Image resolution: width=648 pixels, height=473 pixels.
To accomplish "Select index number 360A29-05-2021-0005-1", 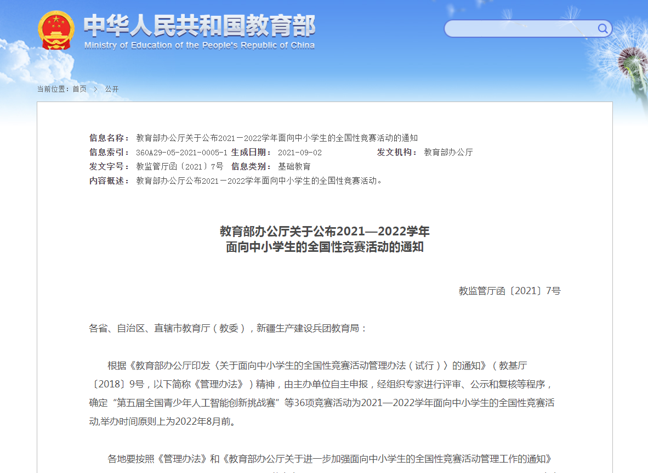I will coord(181,153).
